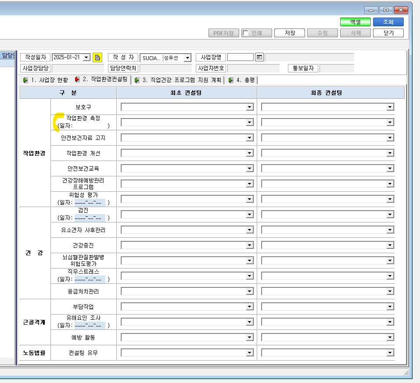420x383 pixels.
Task: Switch to 4. 총평 tab
Action: pyautogui.click(x=242, y=80)
